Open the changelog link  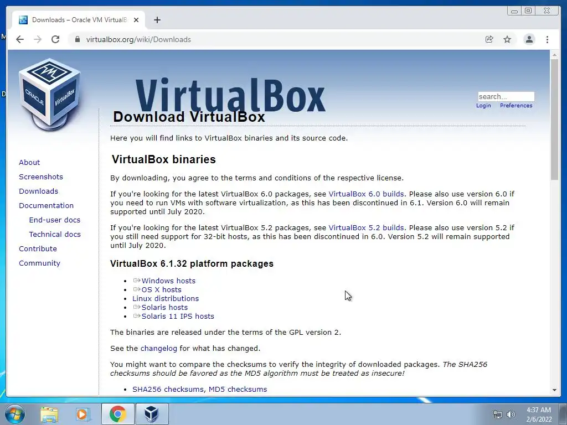[x=159, y=349]
